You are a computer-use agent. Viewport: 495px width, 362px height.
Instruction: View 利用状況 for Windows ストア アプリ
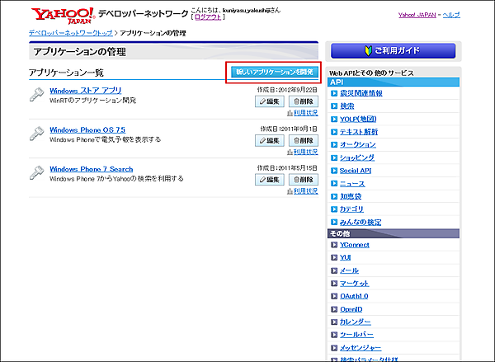click(305, 113)
